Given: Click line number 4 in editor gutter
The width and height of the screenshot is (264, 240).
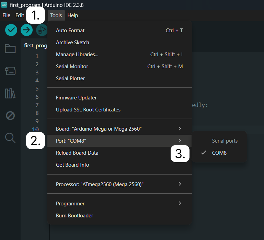Looking at the screenshot, I should 37,80.
